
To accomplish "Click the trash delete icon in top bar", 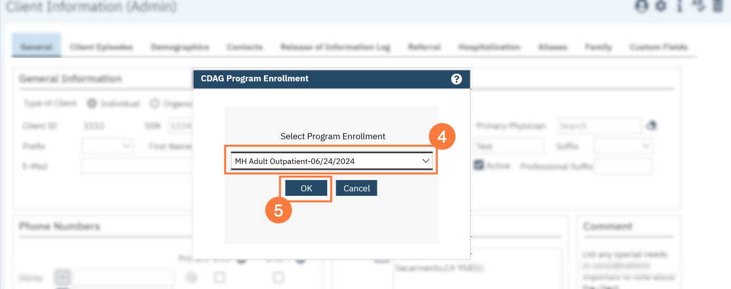I will (x=718, y=6).
